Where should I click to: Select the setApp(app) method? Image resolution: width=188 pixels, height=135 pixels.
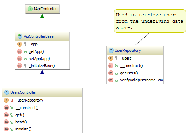[39, 59]
